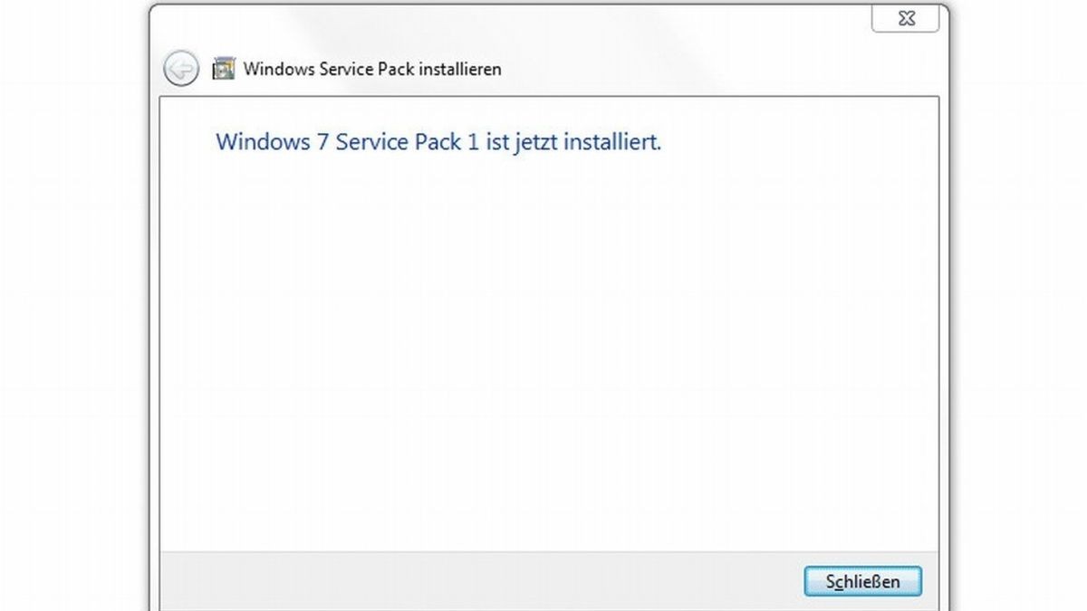The width and height of the screenshot is (1087, 611).
Task: Click the word "jetzt" in the heading
Action: (536, 142)
